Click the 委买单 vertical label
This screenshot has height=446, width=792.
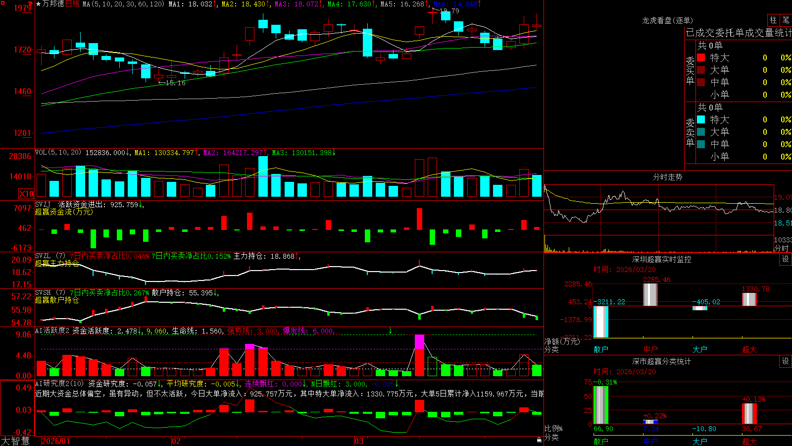tap(690, 70)
